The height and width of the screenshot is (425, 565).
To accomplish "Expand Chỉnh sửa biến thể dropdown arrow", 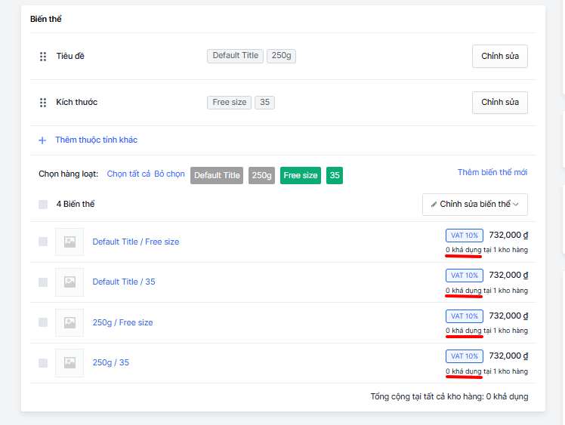I will coord(516,205).
